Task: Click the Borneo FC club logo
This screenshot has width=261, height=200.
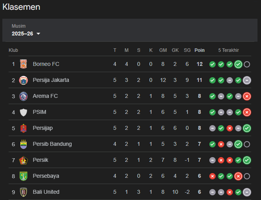Action: (x=24, y=64)
